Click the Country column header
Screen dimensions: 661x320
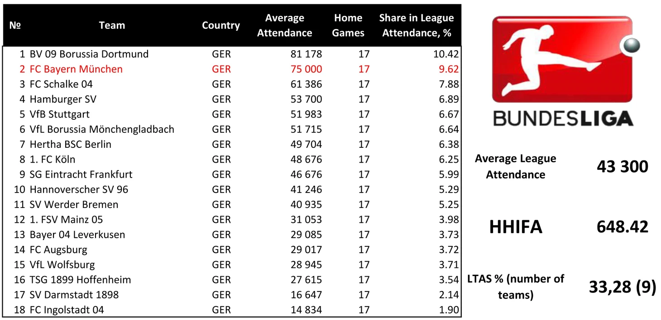tap(221, 25)
